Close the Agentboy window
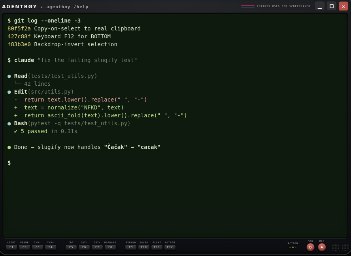This screenshot has width=351, height=256. [343, 6]
